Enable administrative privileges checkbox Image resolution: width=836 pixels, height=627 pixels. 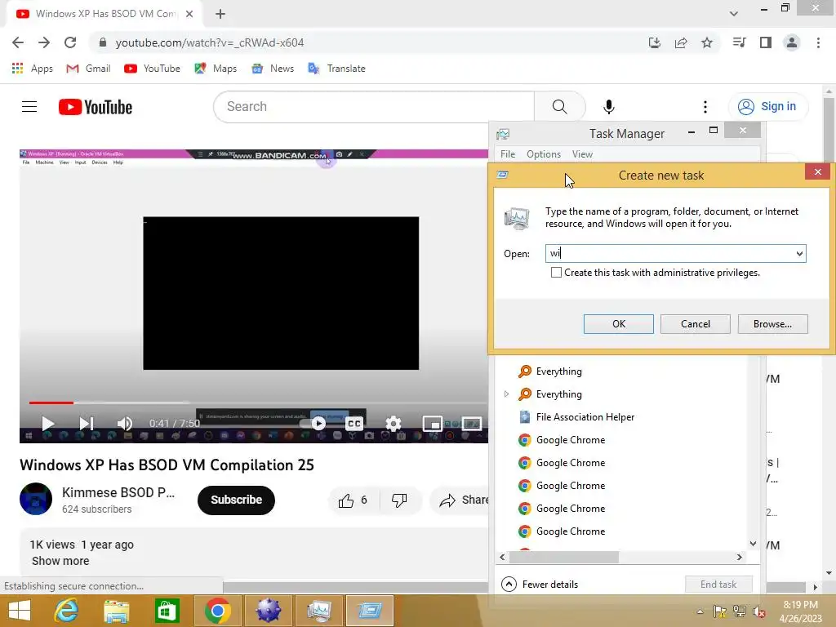(556, 273)
